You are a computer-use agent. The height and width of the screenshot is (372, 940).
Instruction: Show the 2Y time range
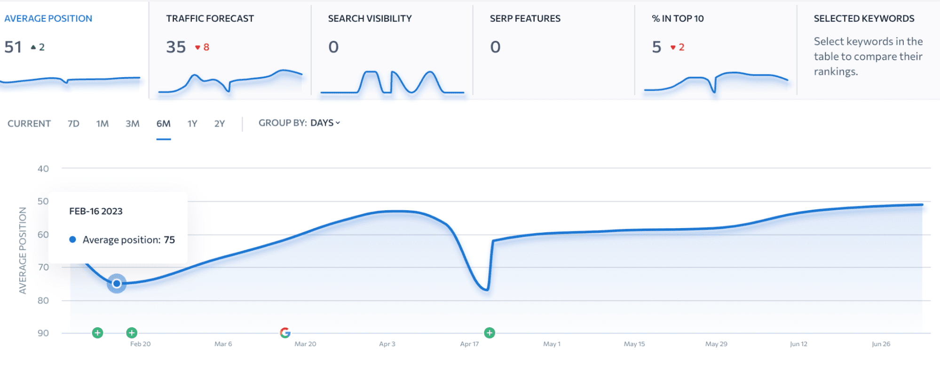point(219,124)
